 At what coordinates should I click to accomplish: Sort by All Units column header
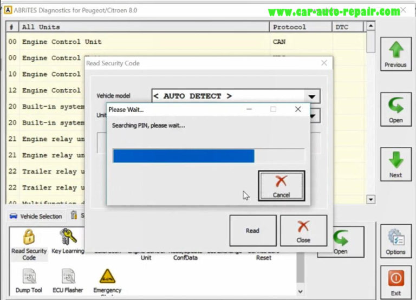(x=144, y=27)
